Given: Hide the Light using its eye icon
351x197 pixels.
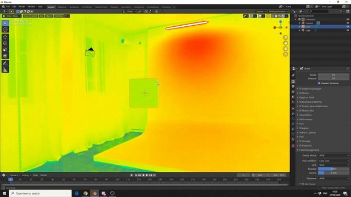Looking at the screenshot, I should 348,31.
